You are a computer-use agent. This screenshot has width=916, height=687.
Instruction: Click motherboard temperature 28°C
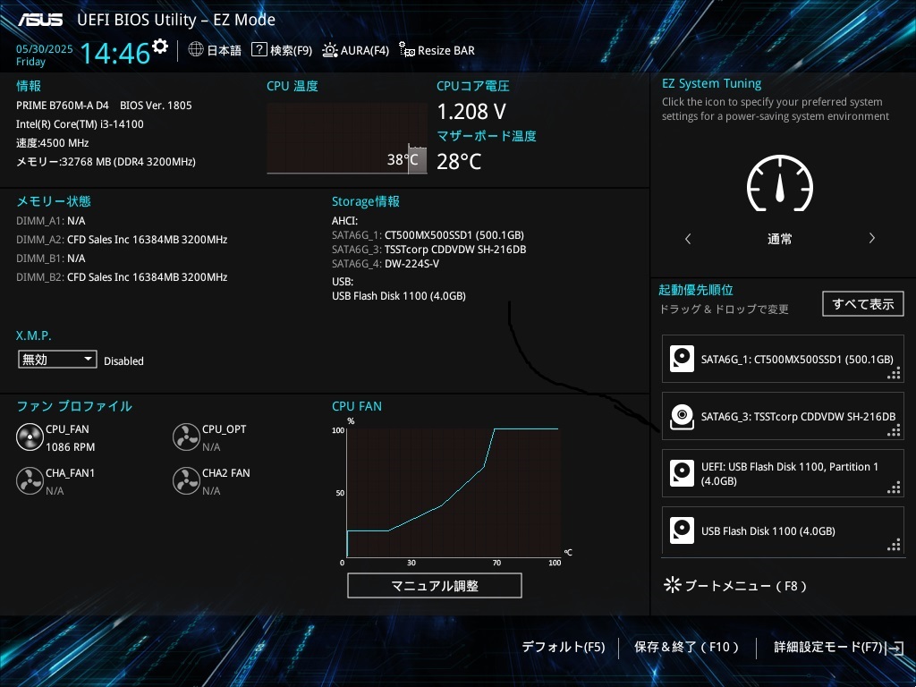459,161
